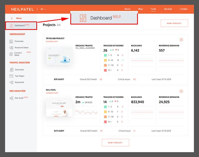The image size is (199, 157).
Task: Click Neil Patel backlinks value 833,940
Action: pyautogui.click(x=138, y=102)
